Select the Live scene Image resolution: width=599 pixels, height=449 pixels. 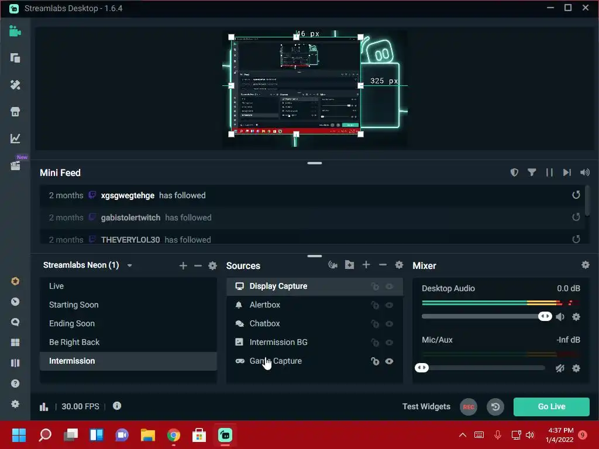click(128, 286)
